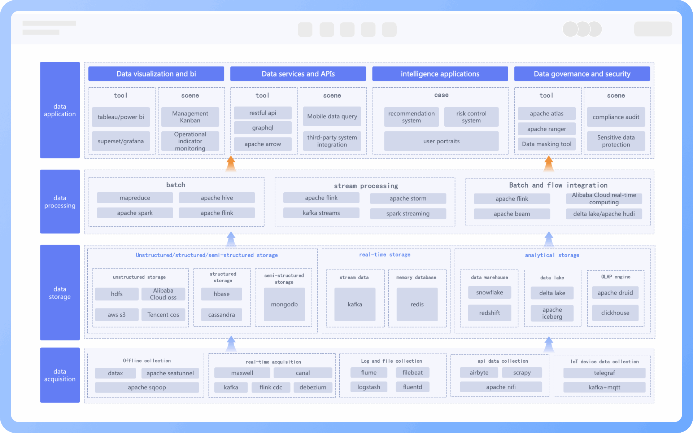Viewport: 693px width, 433px height.
Task: Click the apache beam box
Action: 512,214
